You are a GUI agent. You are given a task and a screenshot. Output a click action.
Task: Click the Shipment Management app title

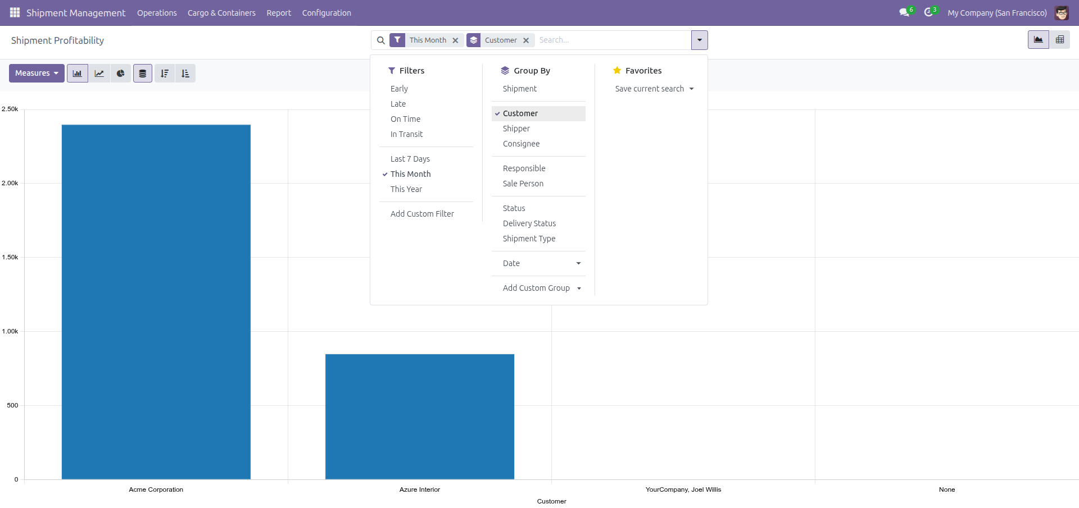pyautogui.click(x=76, y=13)
